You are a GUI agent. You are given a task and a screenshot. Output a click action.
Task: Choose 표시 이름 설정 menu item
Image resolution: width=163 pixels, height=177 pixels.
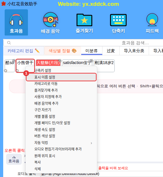tap(61, 77)
